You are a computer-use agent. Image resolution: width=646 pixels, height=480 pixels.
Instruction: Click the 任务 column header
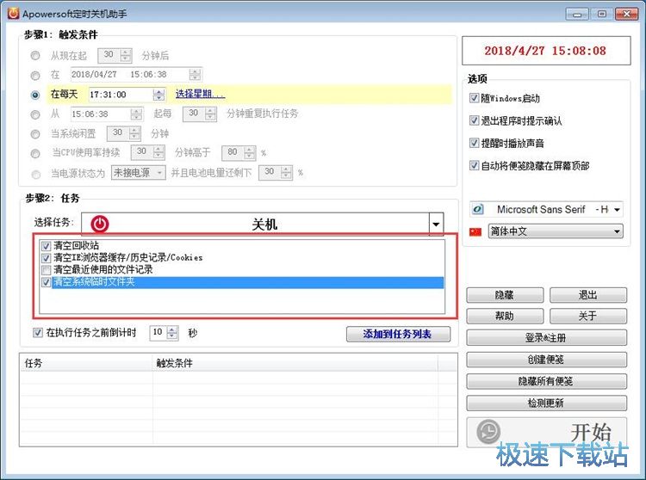point(86,363)
